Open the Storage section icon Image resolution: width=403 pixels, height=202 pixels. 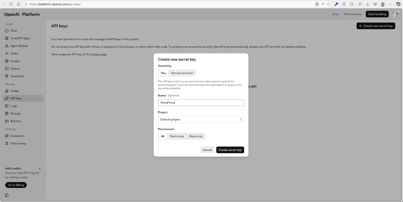point(7,113)
